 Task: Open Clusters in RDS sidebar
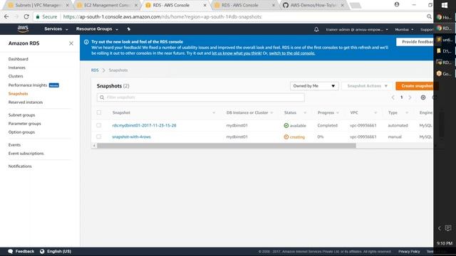16,76
